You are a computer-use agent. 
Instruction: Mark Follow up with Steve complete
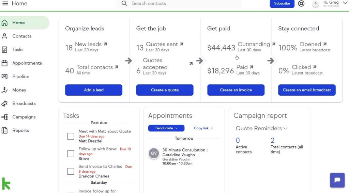71,154
